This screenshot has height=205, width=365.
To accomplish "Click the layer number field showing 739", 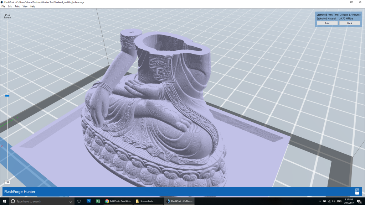I will (x=7, y=182).
